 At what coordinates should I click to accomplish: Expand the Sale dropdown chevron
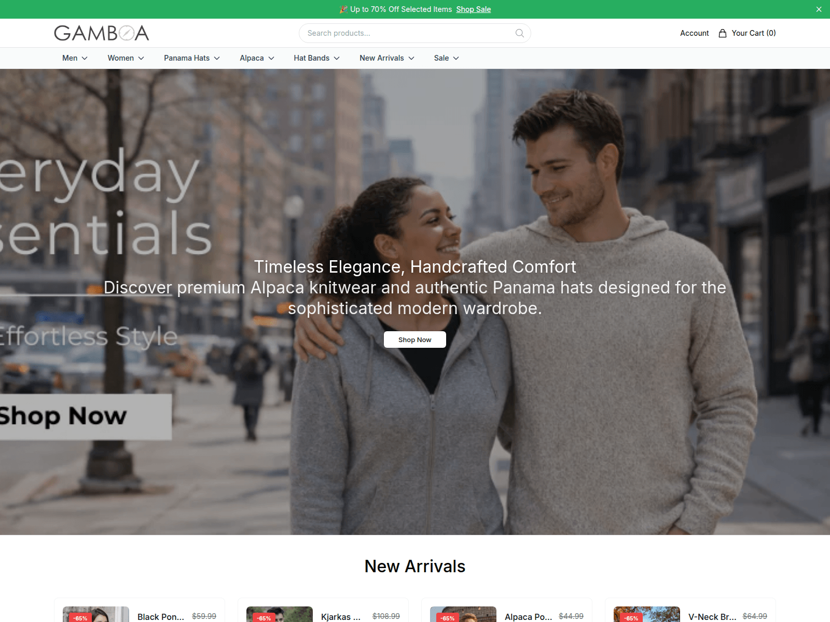456,58
